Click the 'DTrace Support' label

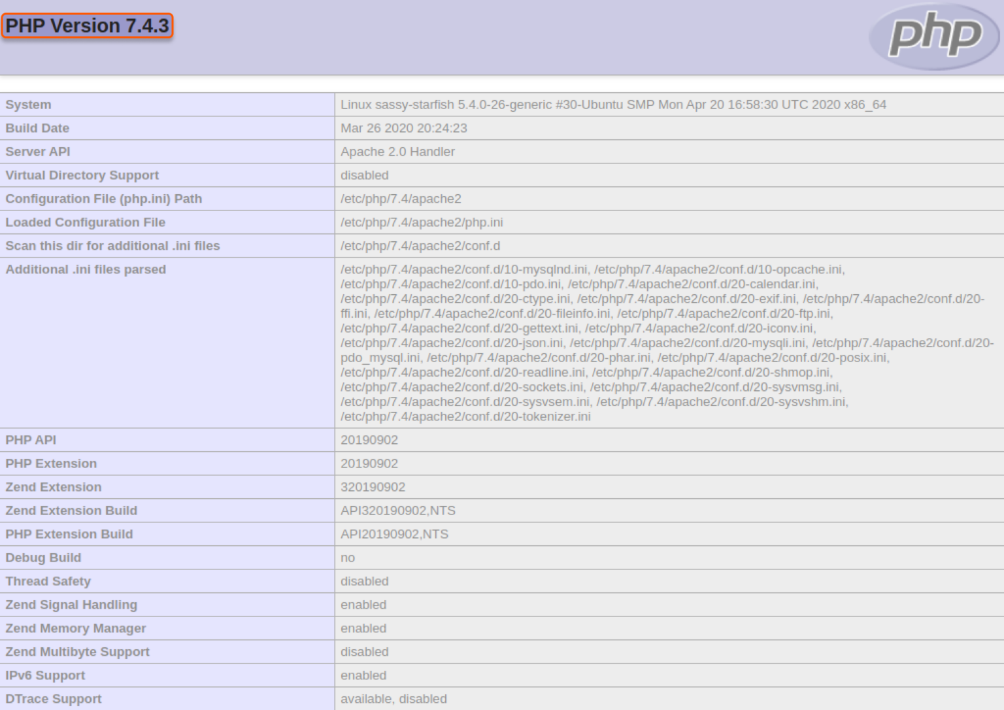54,699
